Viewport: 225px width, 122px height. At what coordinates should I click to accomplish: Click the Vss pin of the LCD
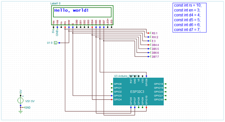point(53,27)
